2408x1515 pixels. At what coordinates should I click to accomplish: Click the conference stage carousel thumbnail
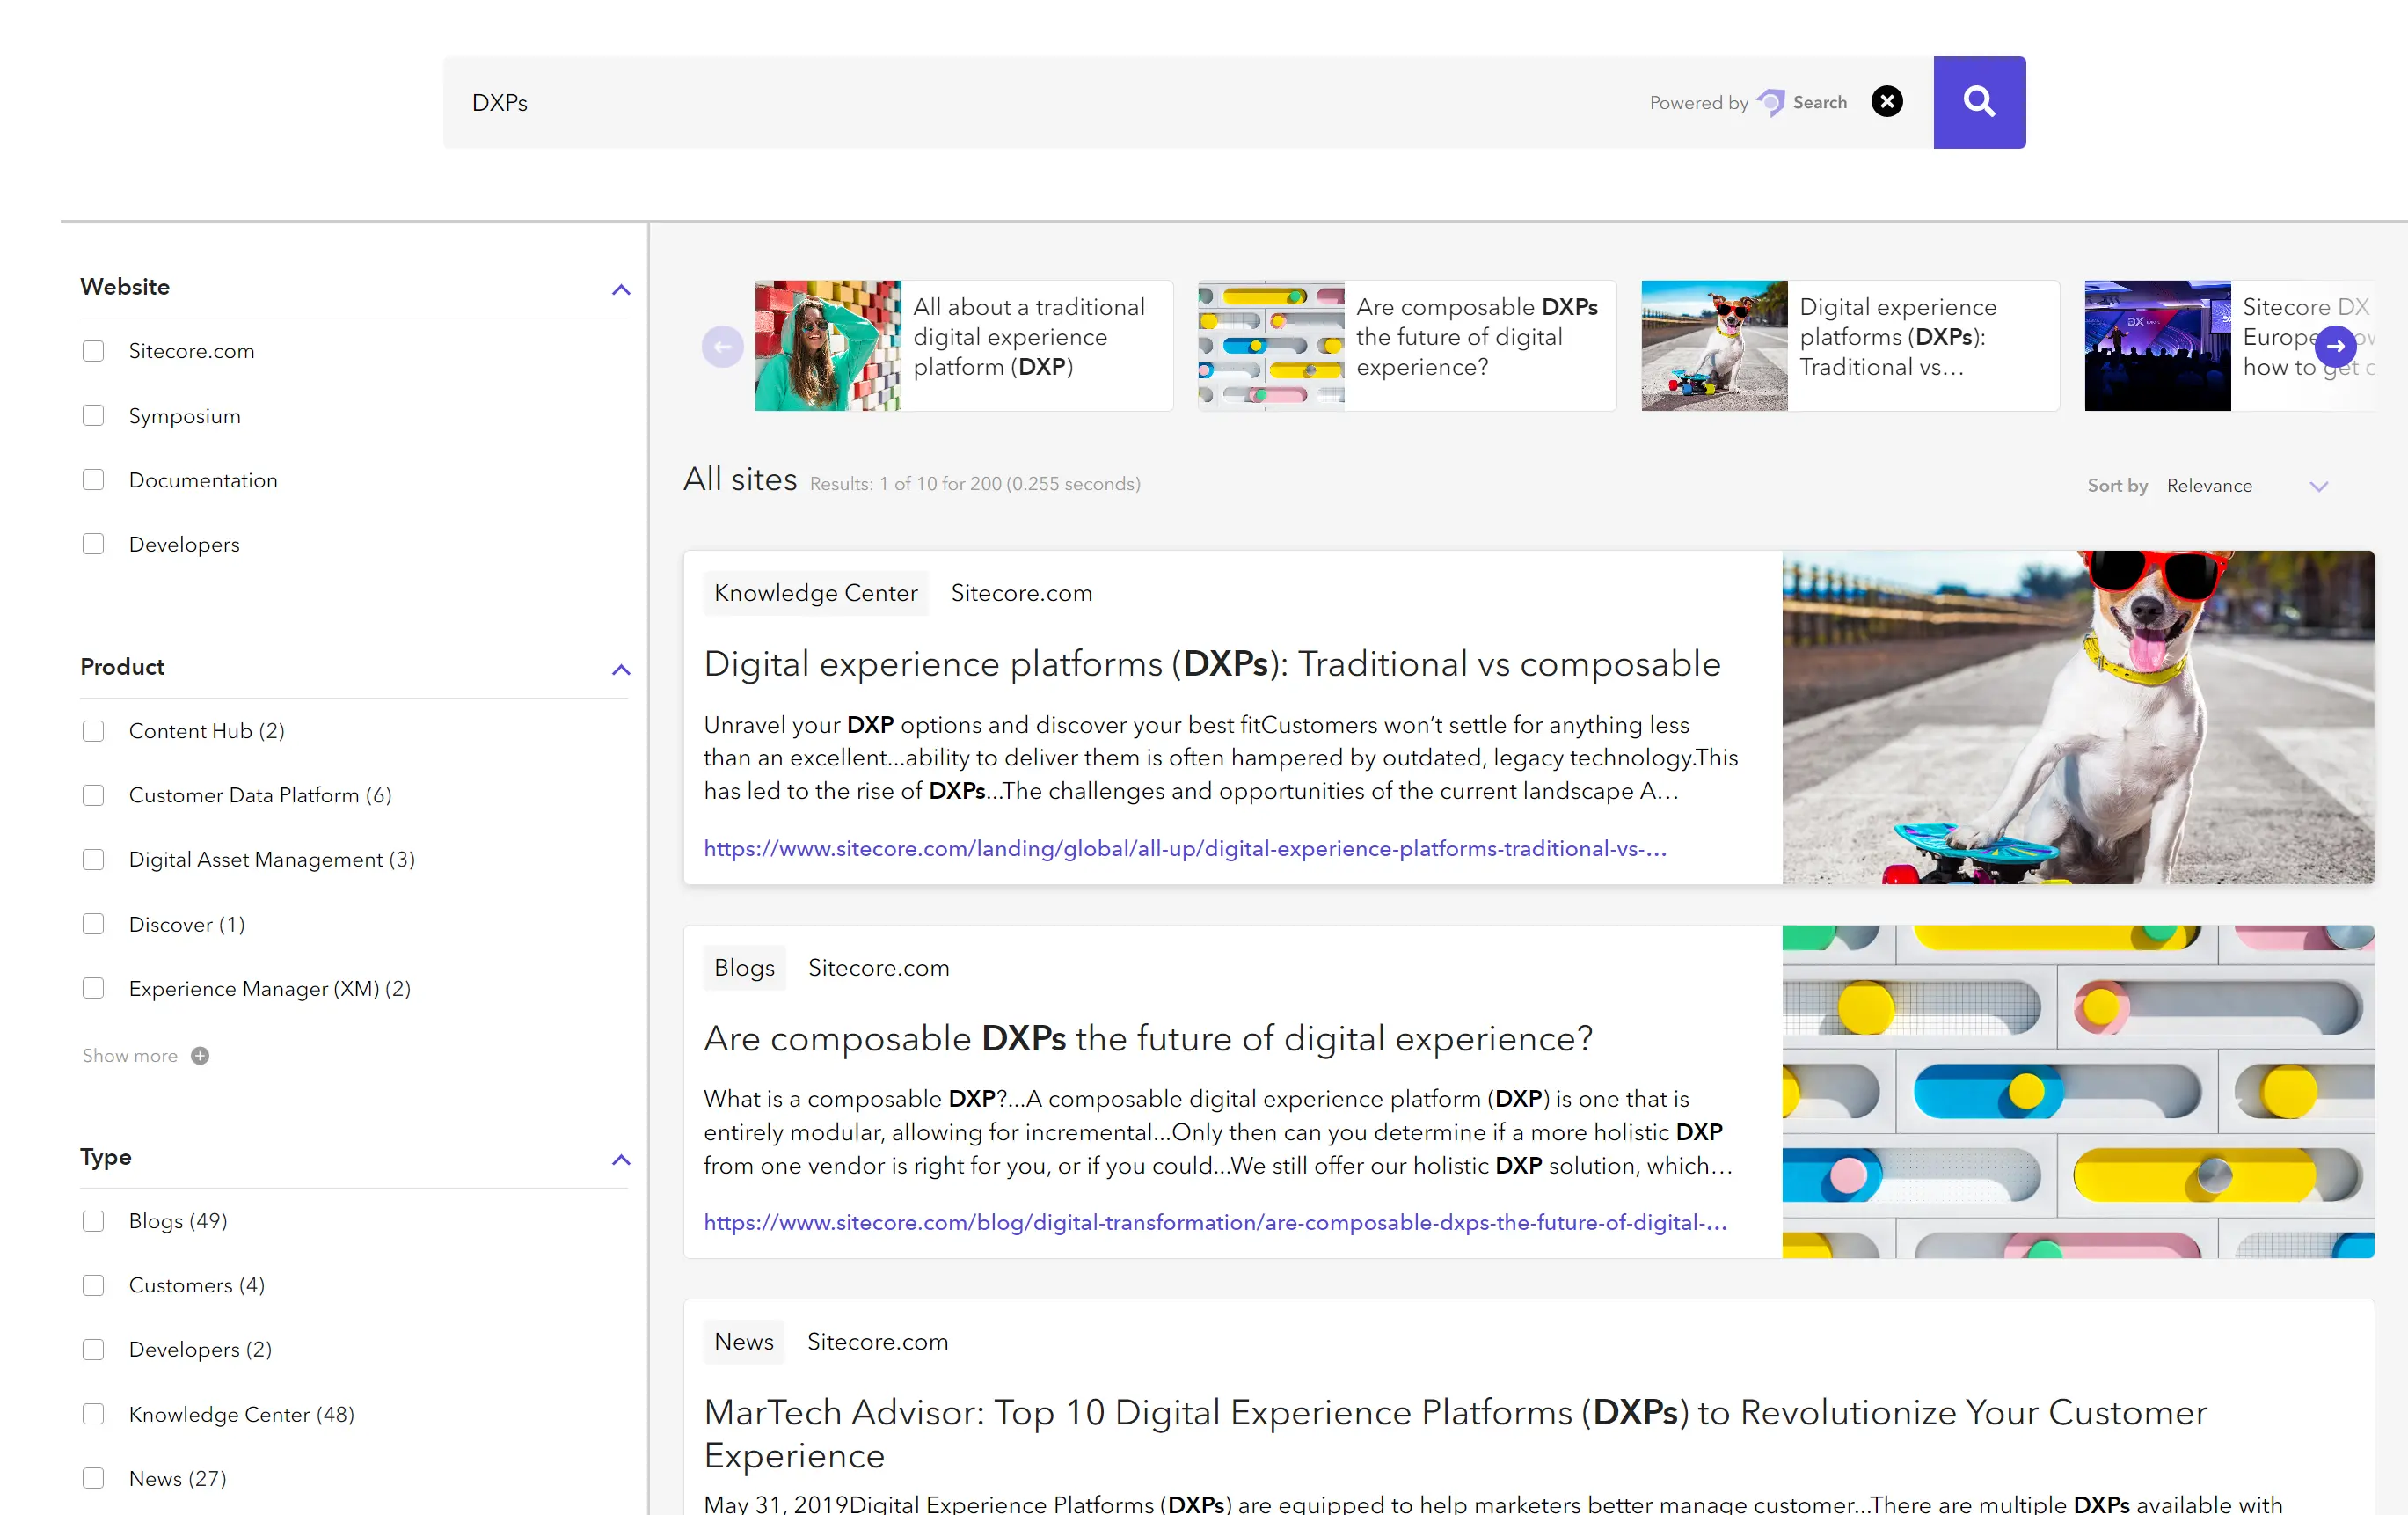[x=2157, y=345]
